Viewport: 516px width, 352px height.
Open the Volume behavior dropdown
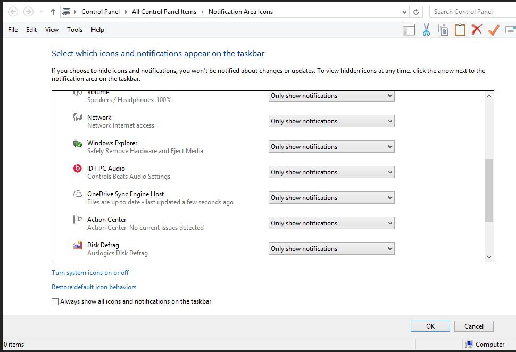click(x=331, y=96)
